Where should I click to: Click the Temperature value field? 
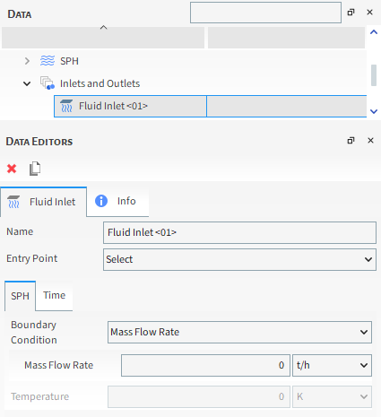[199, 396]
